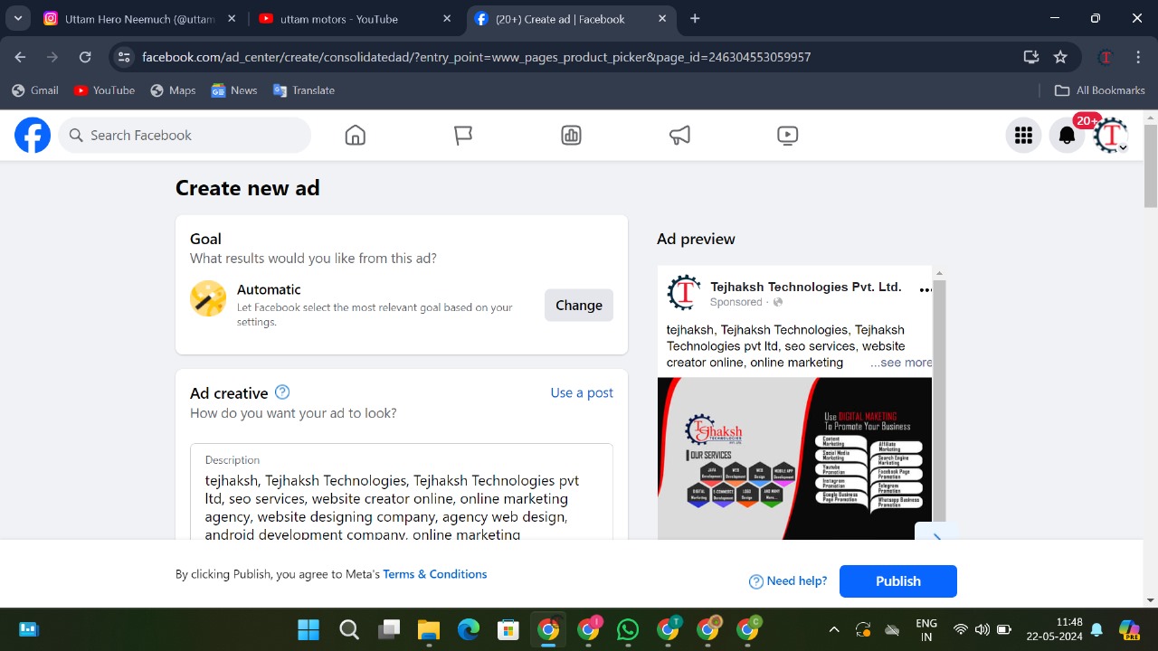Viewport: 1158px width, 651px height.
Task: Click the Search Facebook field
Action: tap(185, 136)
